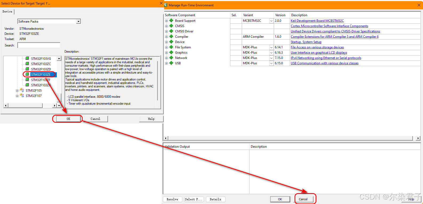Open the Startup, System Setup link
423x204 pixels.
pos(306,42)
